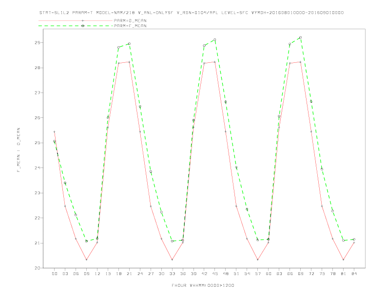Image resolution: width=386 pixels, height=298 pixels.
Task: Click x-axis forecast hour label 18
Action: click(118, 274)
